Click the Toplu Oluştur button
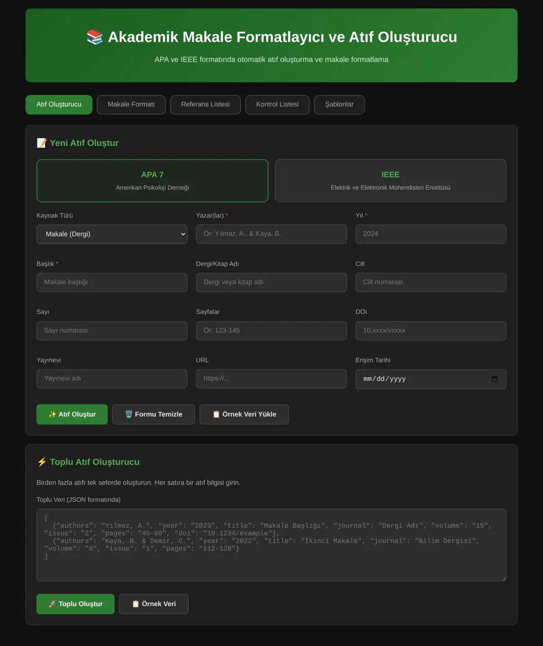The image size is (543, 646). coord(76,604)
